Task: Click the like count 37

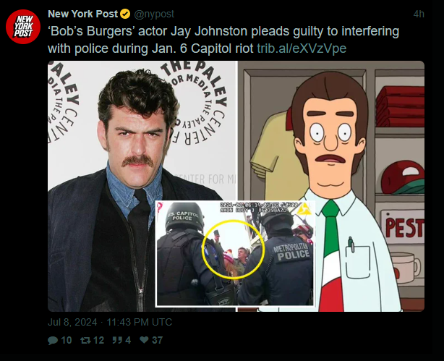Action: pyautogui.click(x=157, y=340)
